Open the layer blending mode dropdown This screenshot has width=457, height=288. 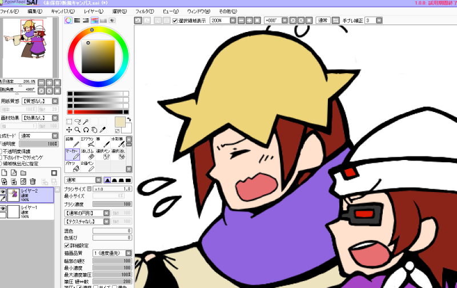click(55, 136)
